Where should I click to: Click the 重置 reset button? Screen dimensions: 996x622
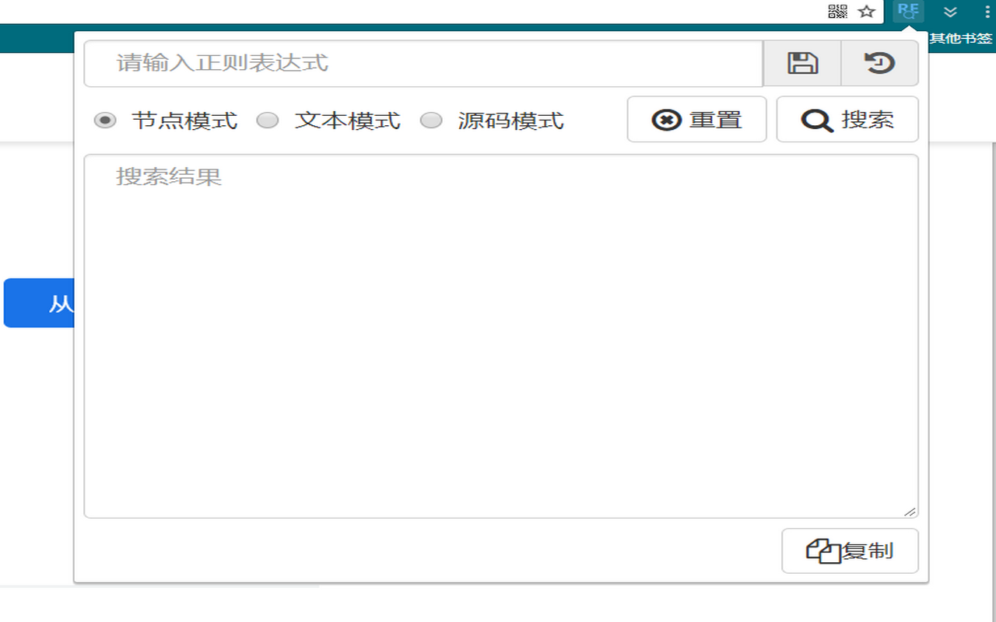click(x=697, y=120)
